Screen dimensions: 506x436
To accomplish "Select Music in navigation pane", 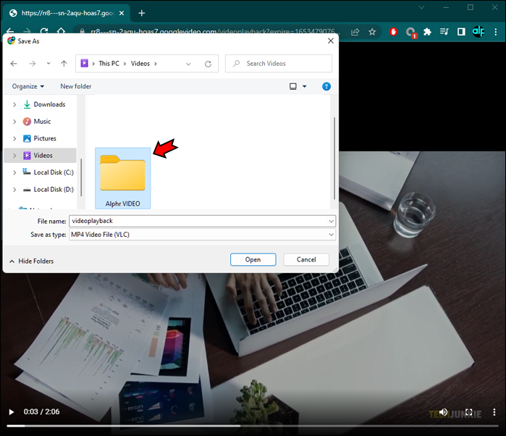I will coord(42,122).
